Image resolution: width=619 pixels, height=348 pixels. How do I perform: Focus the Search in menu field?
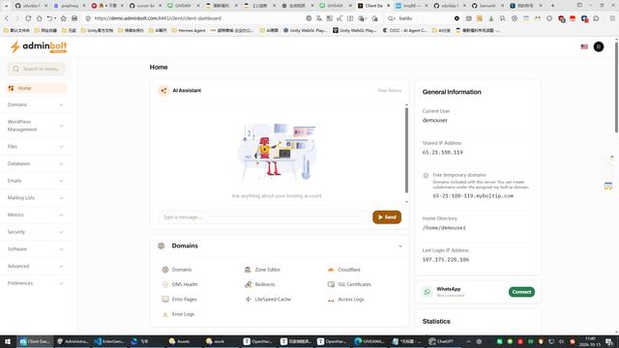[37, 69]
